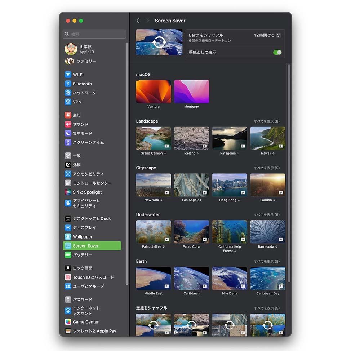This screenshot has height=351, width=351.
Task: Open Wi-Fi settings icon in sidebar
Action: [68, 75]
